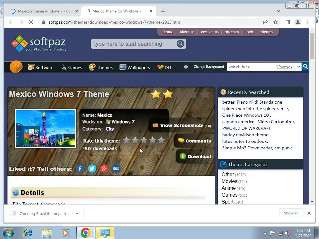The width and height of the screenshot is (319, 239).
Task: Open Chrome side panel icon
Action: click(x=288, y=22)
